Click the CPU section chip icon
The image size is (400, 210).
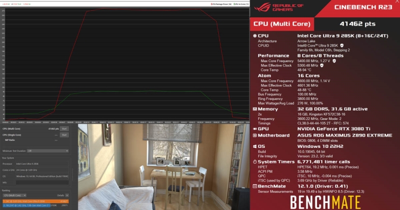pyautogui.click(x=254, y=36)
